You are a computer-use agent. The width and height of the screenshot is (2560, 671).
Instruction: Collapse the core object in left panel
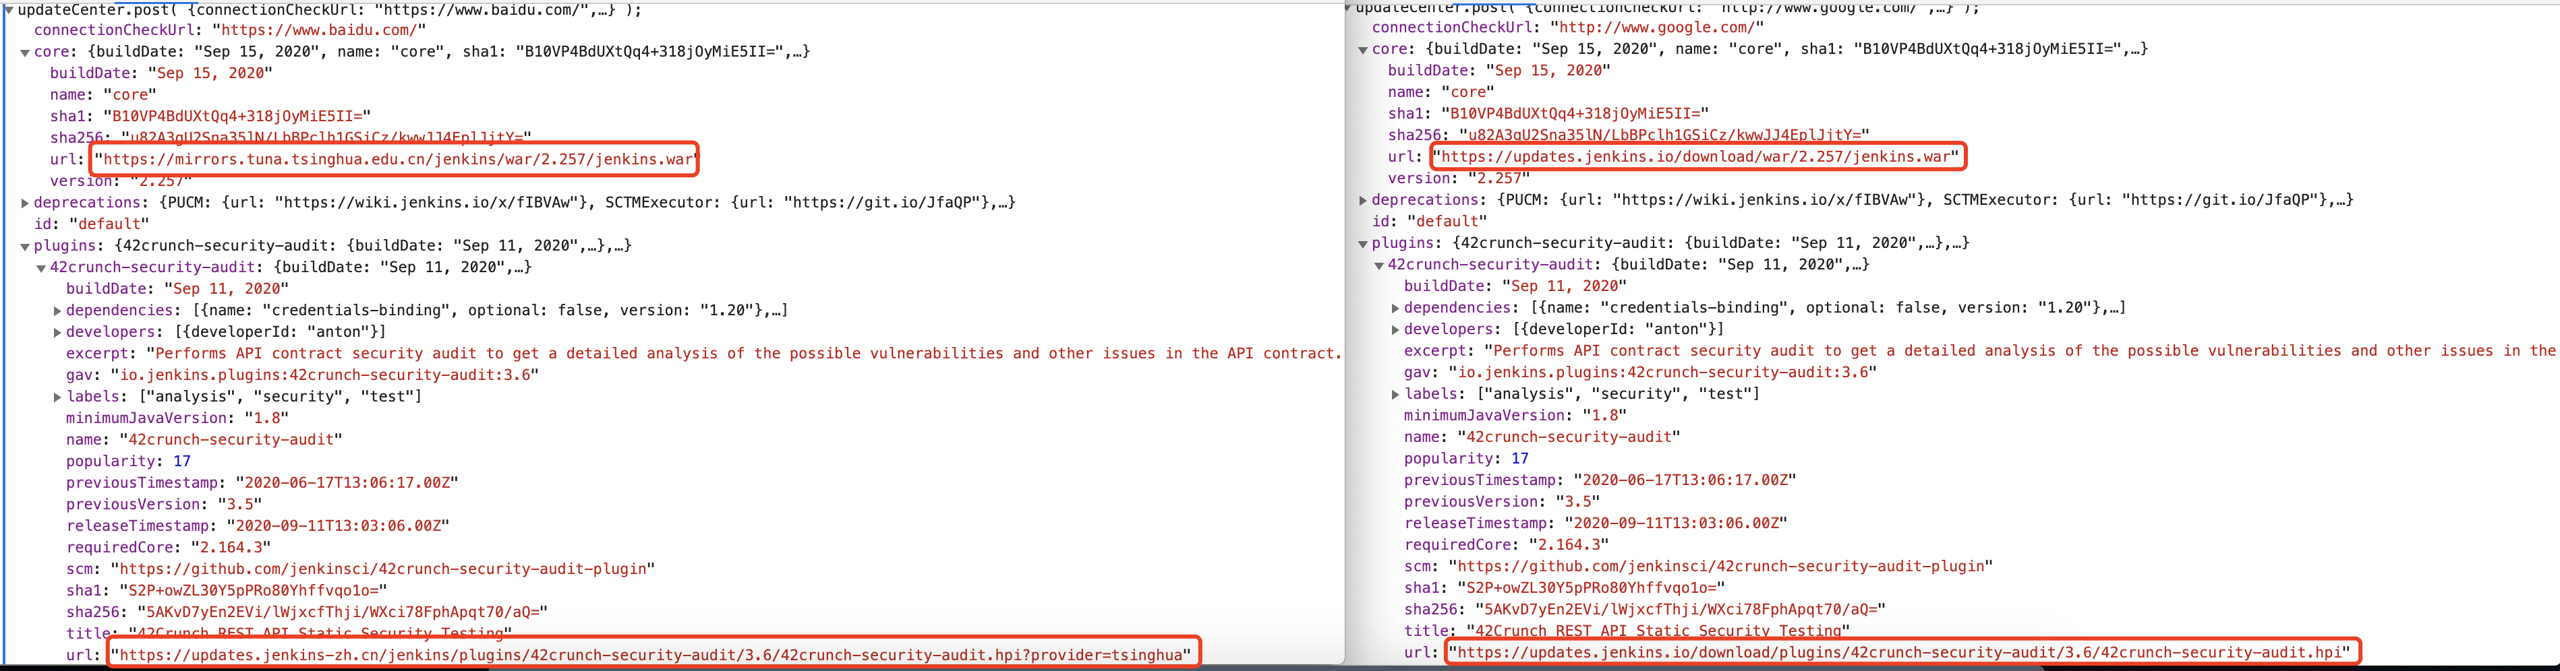[25, 53]
